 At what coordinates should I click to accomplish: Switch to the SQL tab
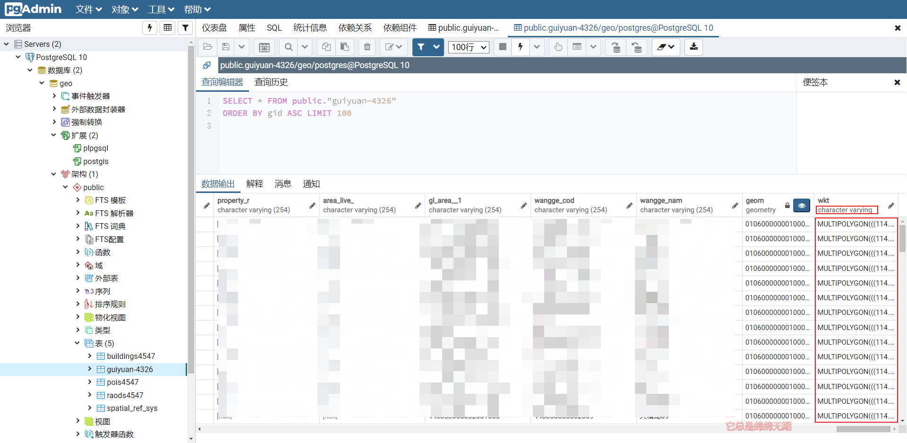[x=274, y=28]
